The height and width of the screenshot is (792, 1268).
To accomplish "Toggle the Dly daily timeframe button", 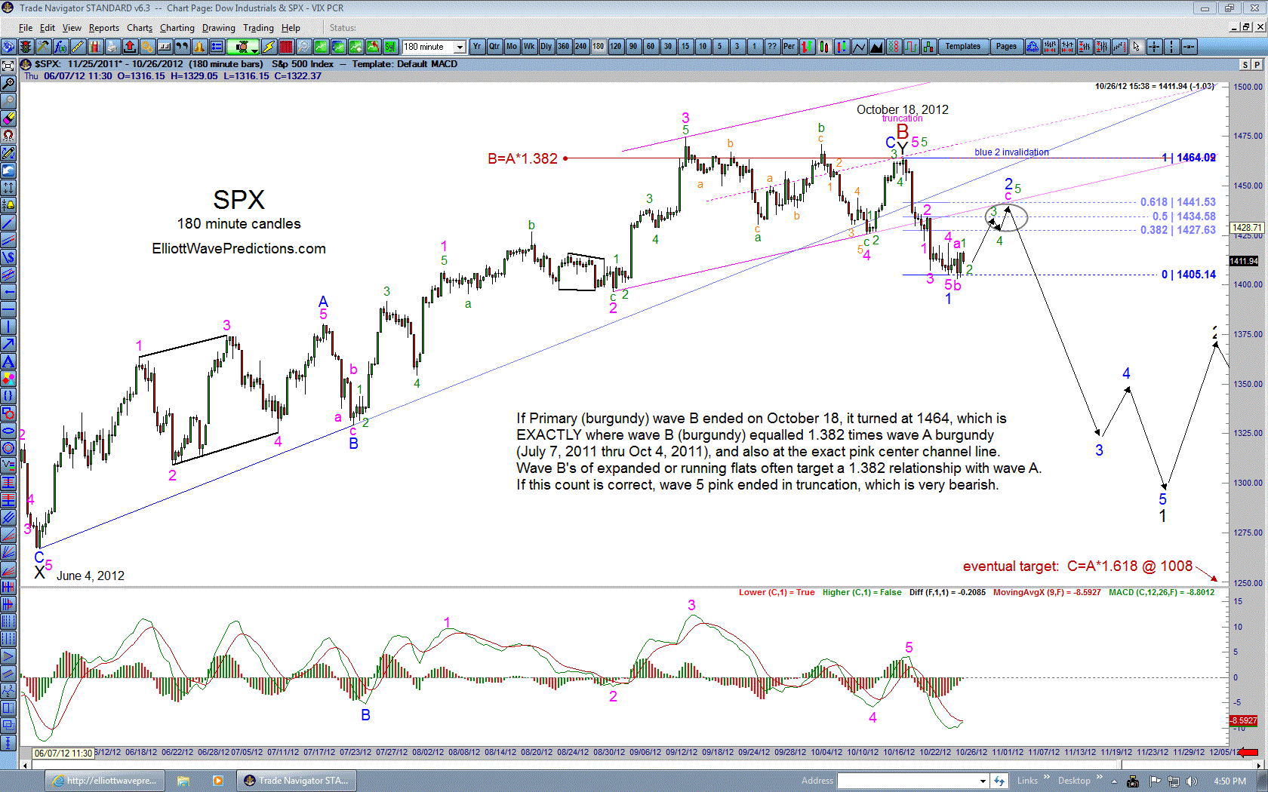I will 546,47.
